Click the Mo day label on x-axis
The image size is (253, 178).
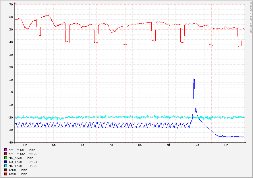coord(111,145)
